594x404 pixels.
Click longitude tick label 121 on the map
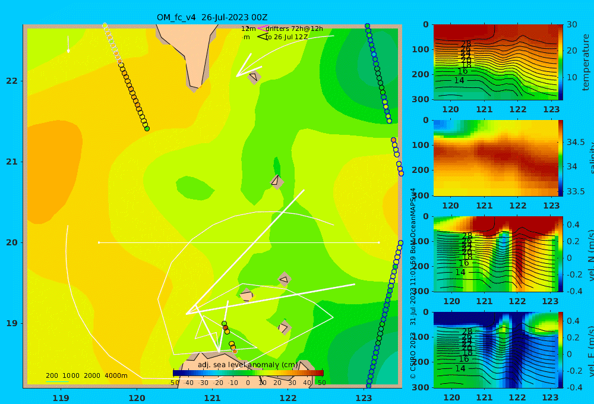[x=213, y=398]
